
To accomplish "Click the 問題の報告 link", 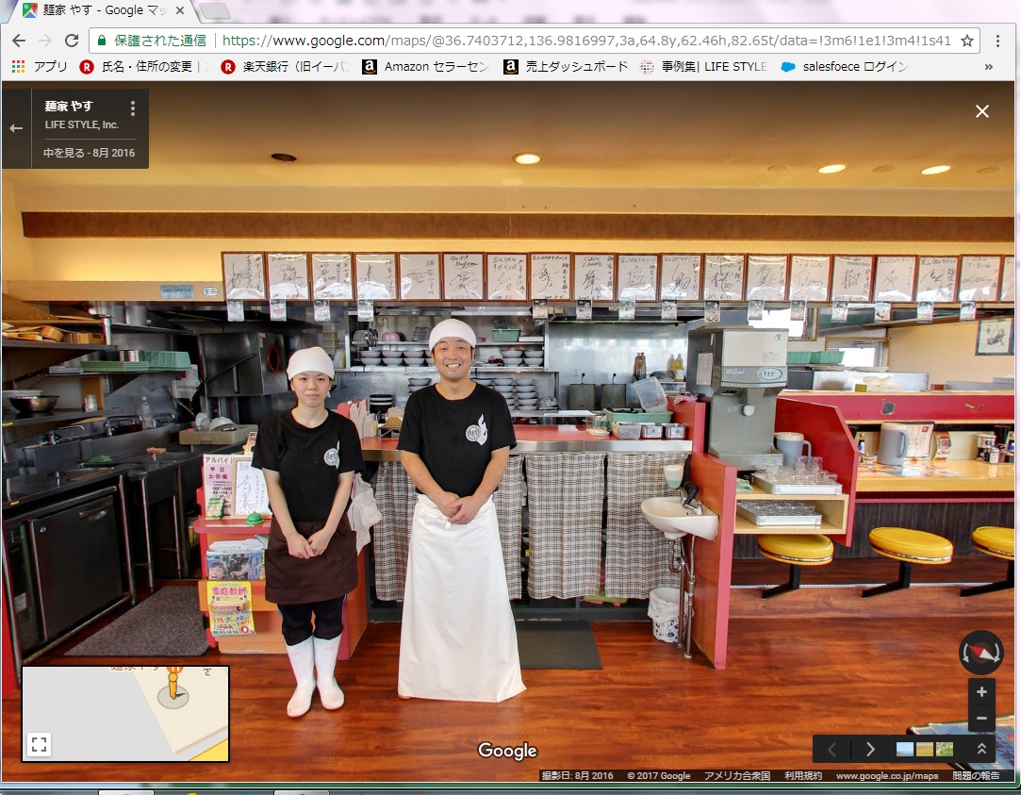I will 976,776.
